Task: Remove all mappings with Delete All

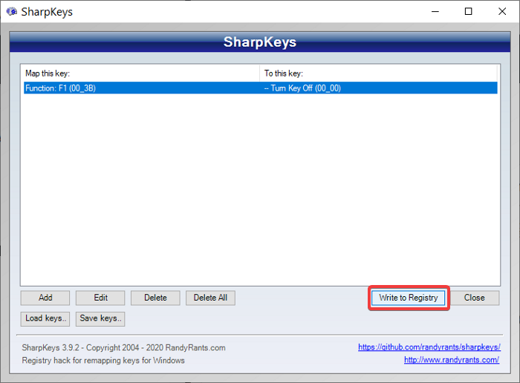Action: (210, 298)
